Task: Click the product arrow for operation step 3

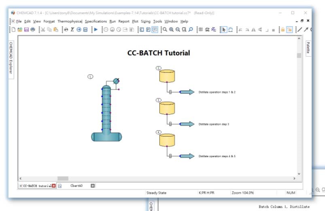Action: click(x=187, y=124)
